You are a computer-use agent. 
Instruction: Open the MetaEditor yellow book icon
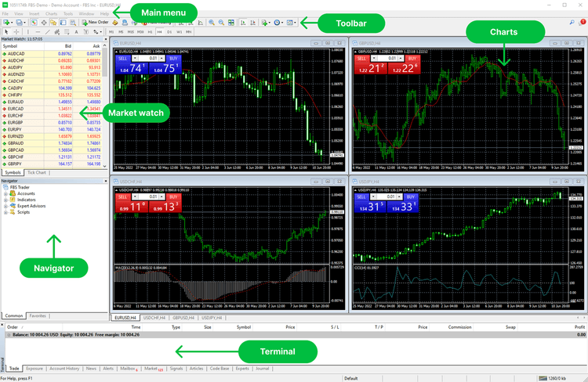(115, 23)
